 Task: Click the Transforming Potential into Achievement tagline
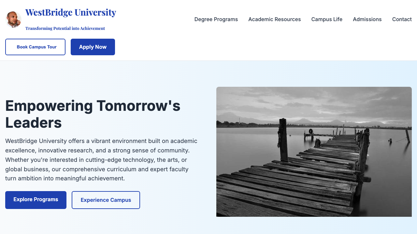pos(65,28)
